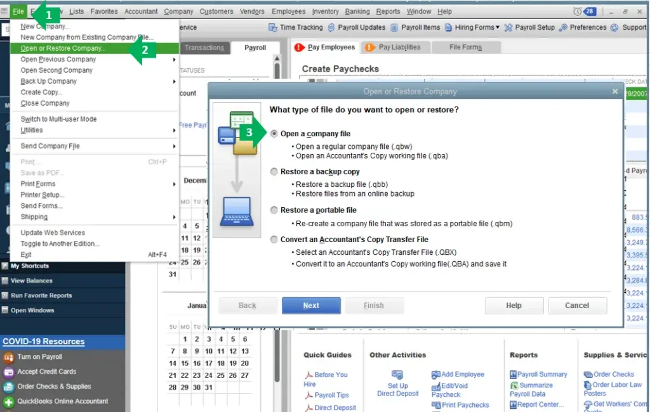
Task: Select the Open a company file option
Action: click(x=274, y=134)
